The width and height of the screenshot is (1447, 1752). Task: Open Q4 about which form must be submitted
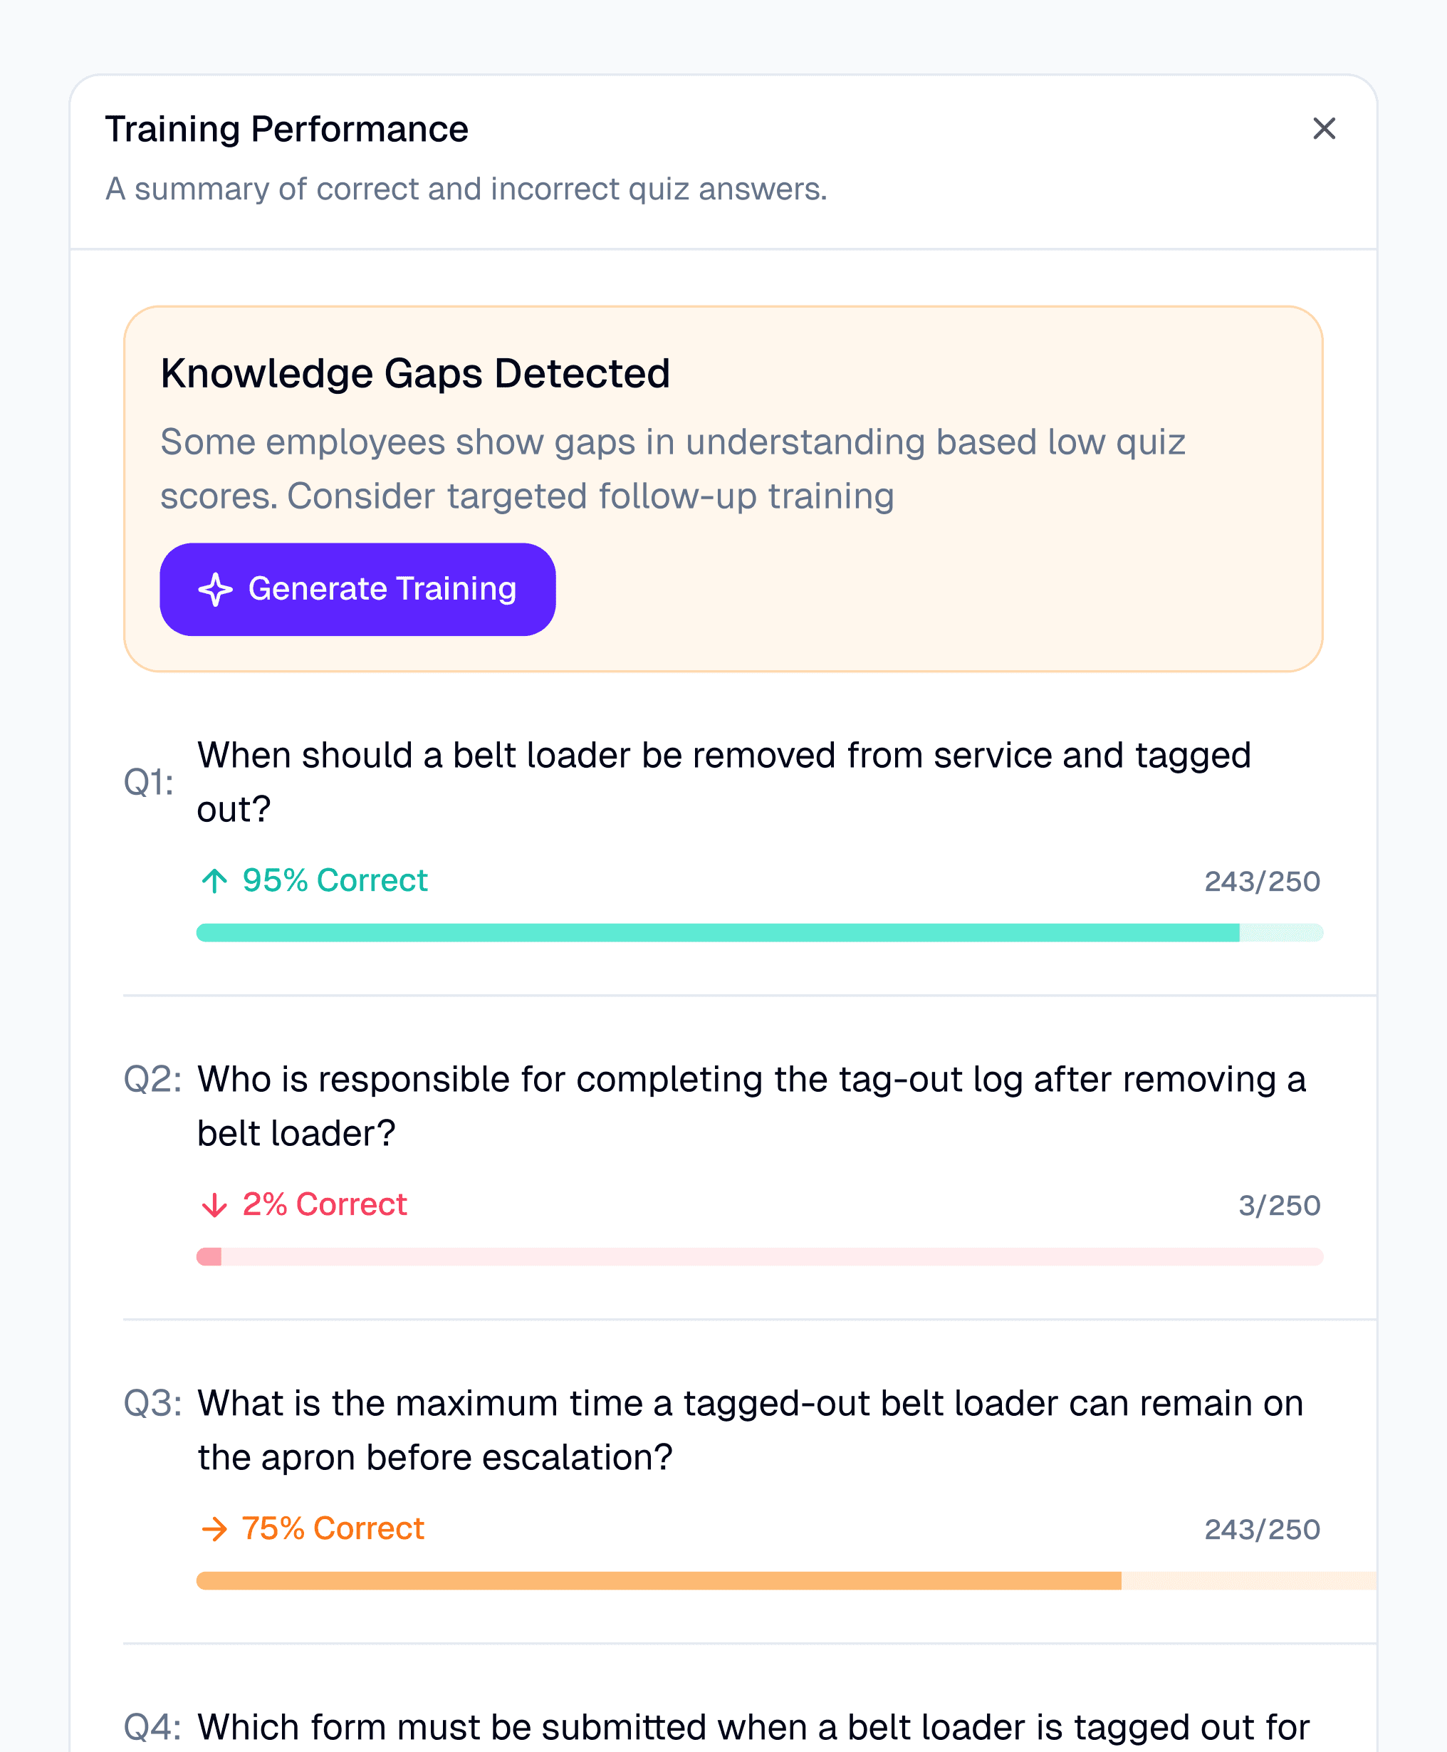coord(753,1727)
